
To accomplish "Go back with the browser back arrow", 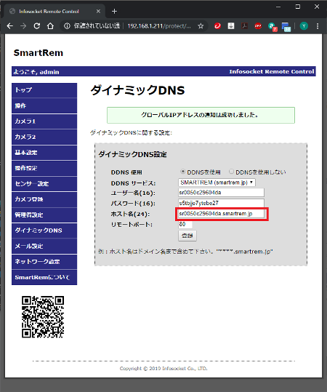I will click(9, 25).
